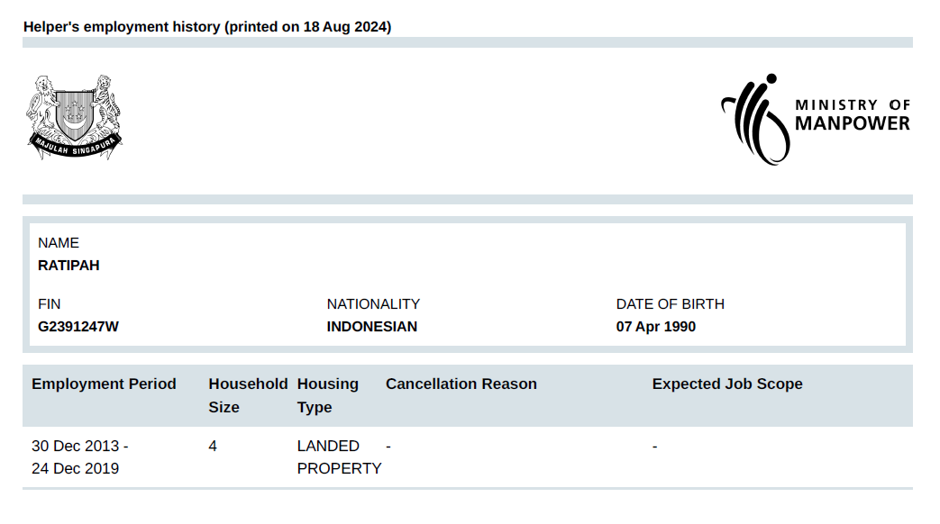Viewport: 940px width, 524px height.
Task: Click the birth date 07 Apr 1990
Action: (656, 327)
